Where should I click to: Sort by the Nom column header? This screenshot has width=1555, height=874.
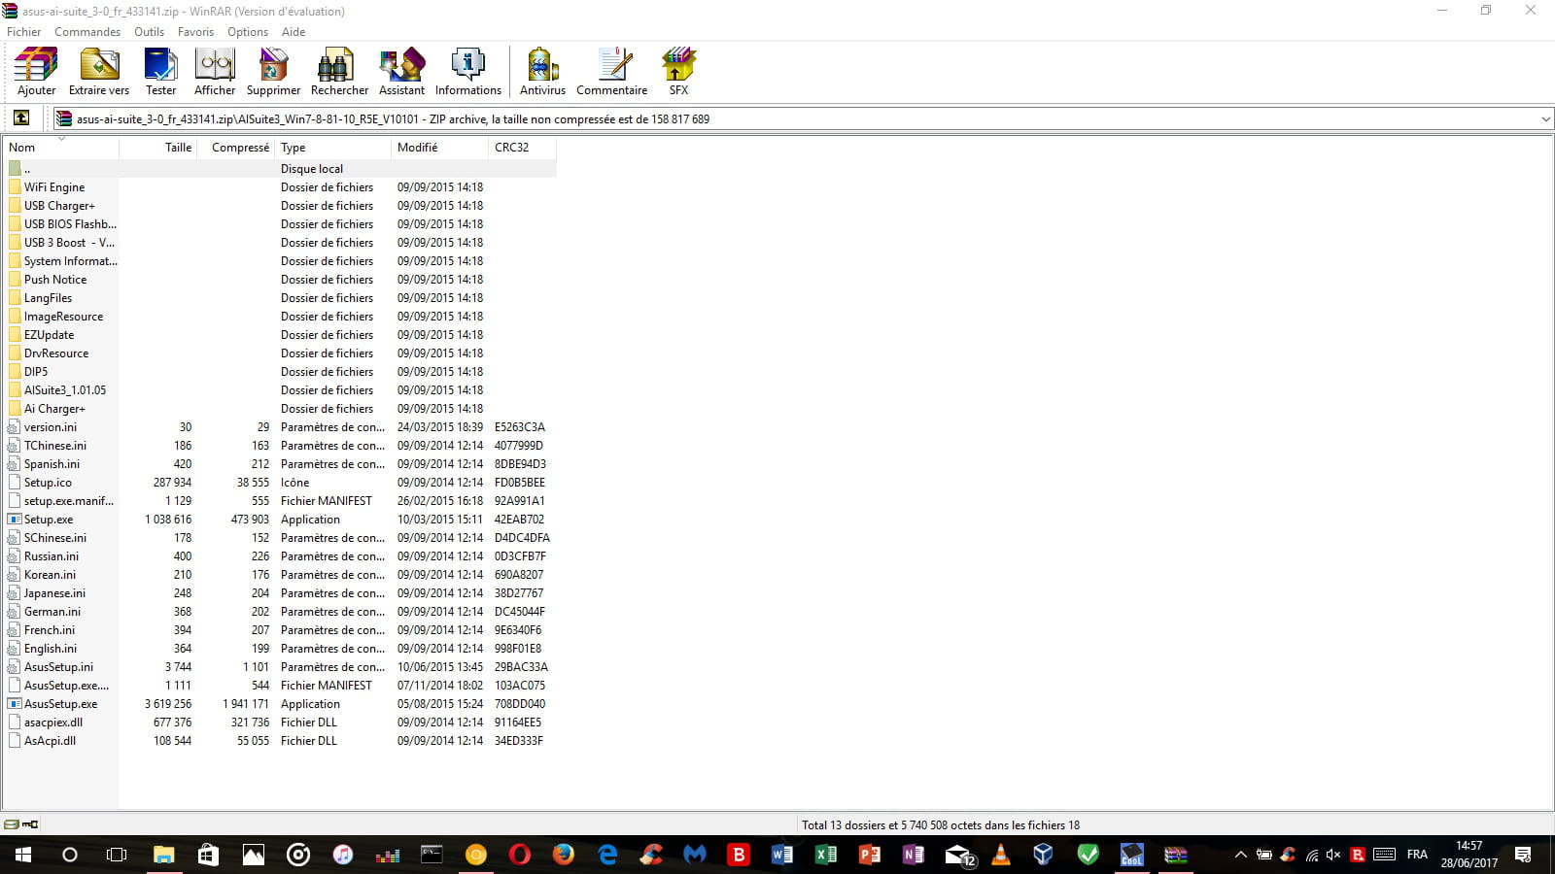tap(60, 148)
